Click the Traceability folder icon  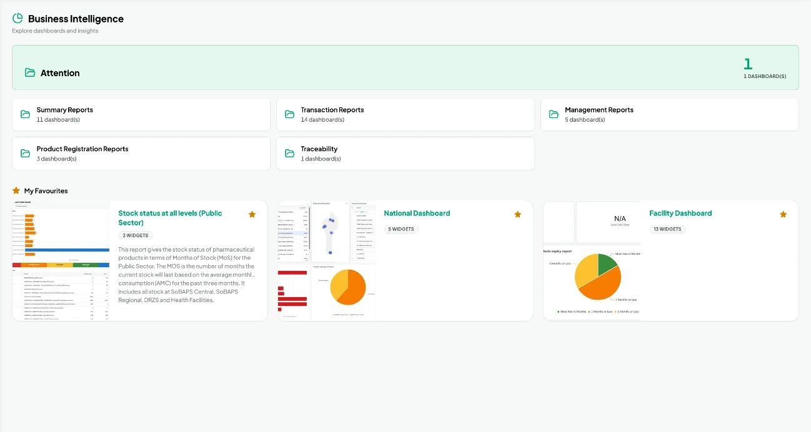point(290,154)
